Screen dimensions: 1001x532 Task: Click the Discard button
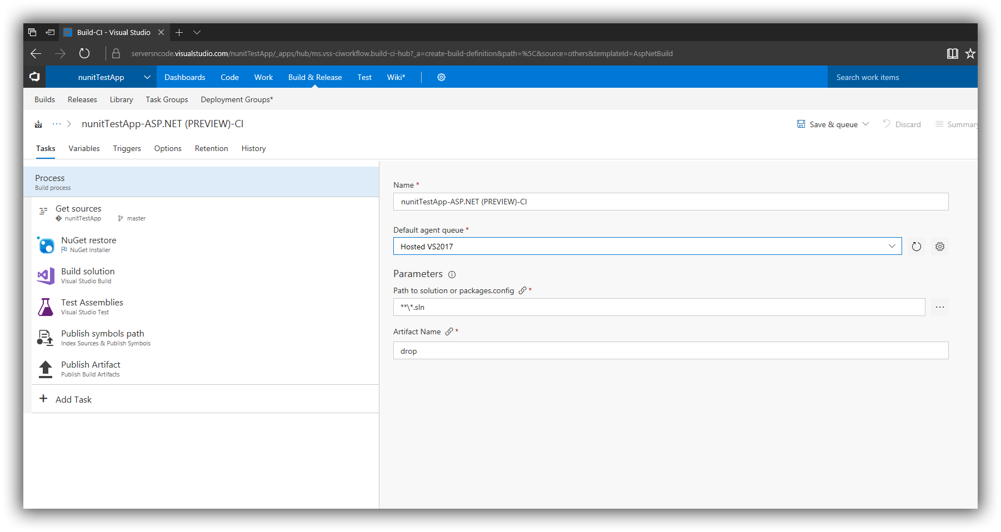(x=902, y=124)
